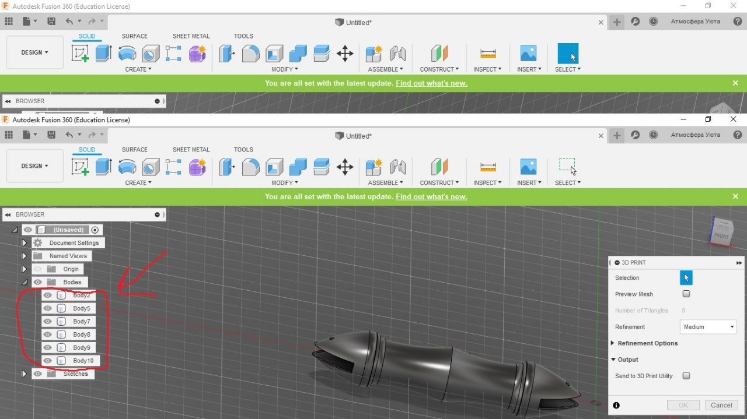747x419 pixels.
Task: Click New Component icon in lower window
Action: [373, 167]
